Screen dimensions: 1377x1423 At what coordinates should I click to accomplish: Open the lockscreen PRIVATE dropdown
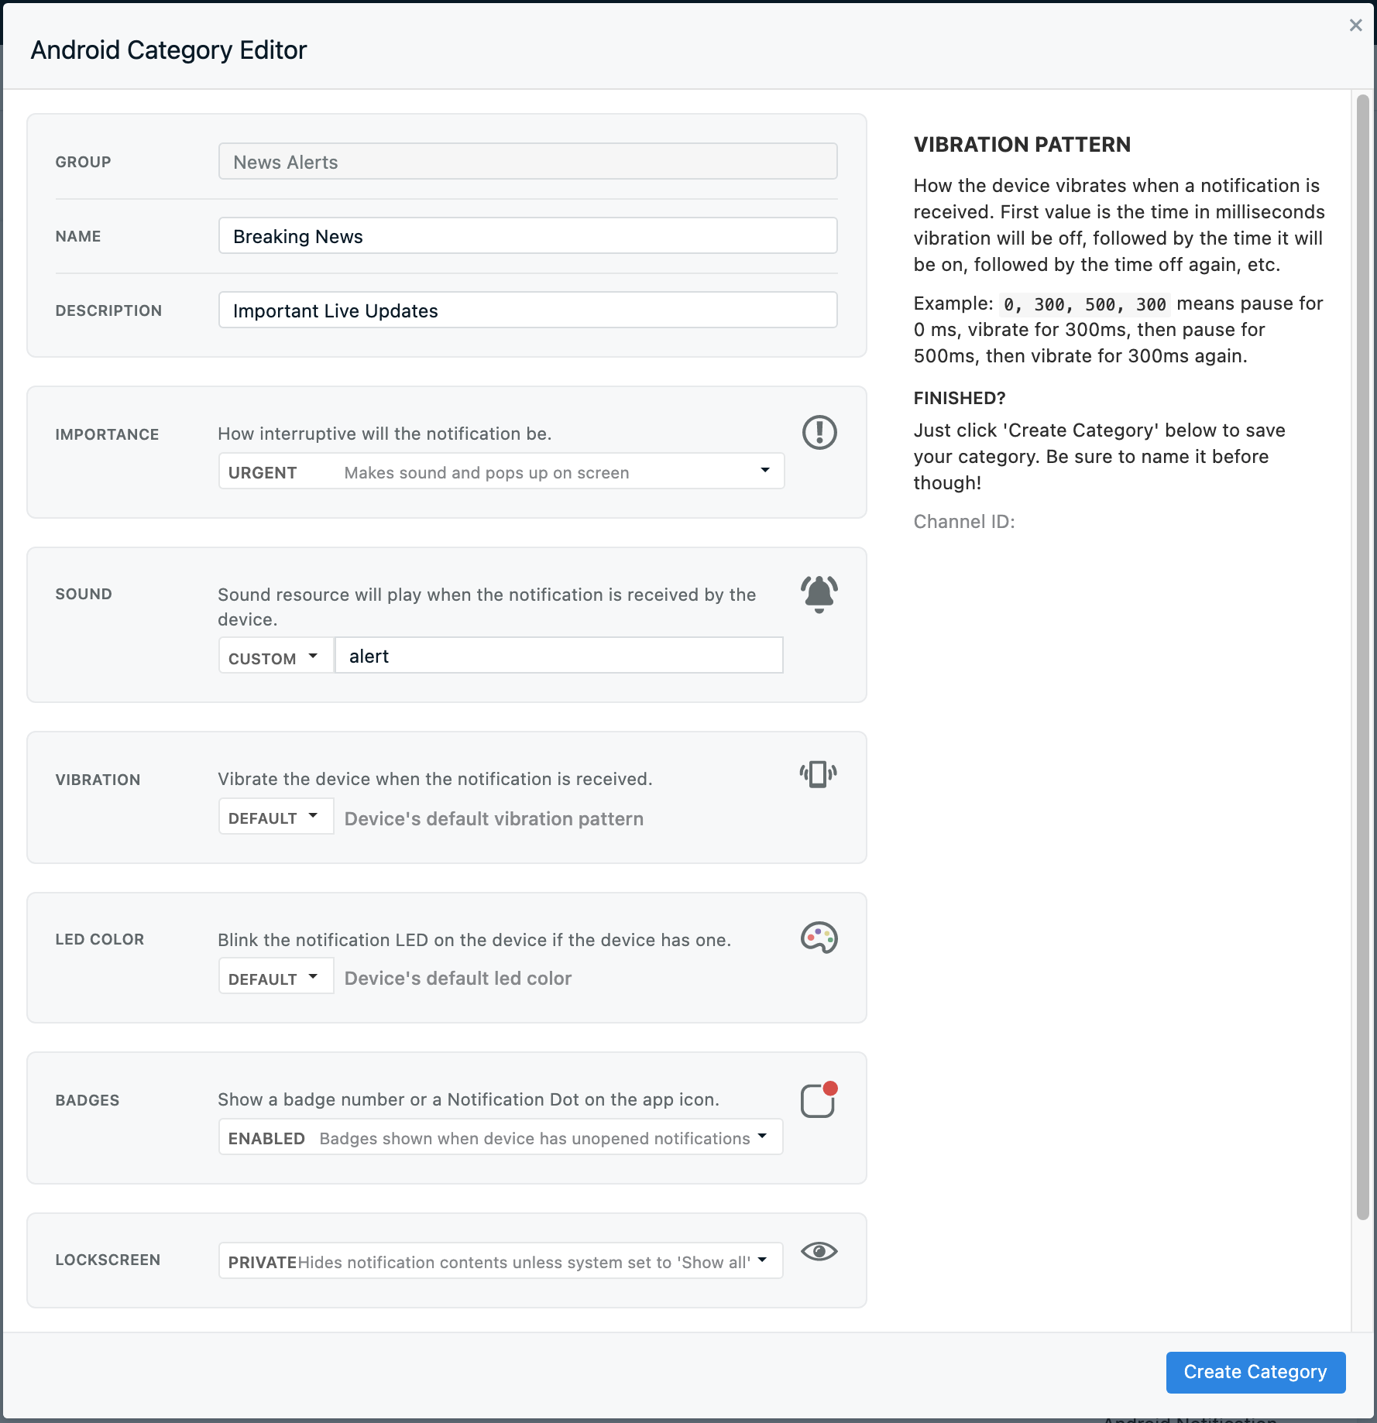coord(501,1261)
